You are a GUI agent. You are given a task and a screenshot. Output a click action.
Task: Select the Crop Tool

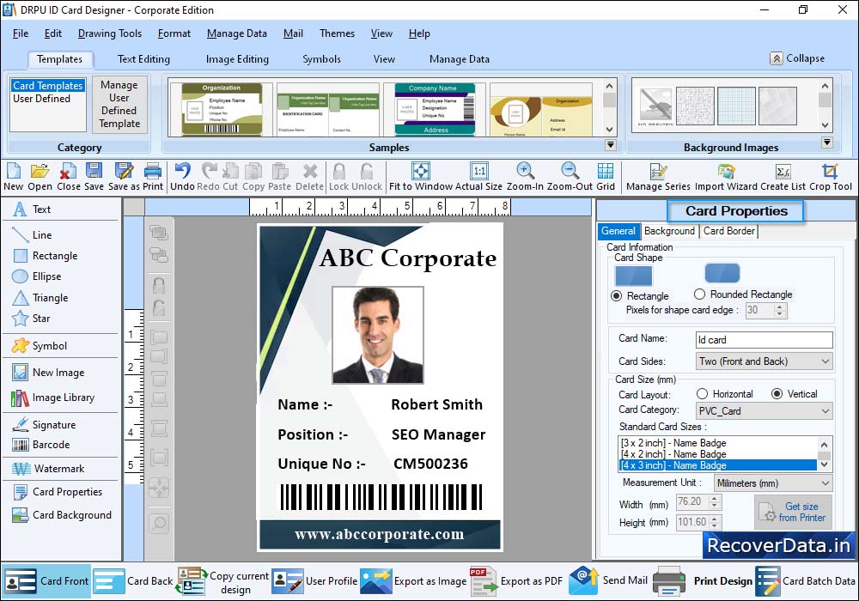(x=831, y=177)
